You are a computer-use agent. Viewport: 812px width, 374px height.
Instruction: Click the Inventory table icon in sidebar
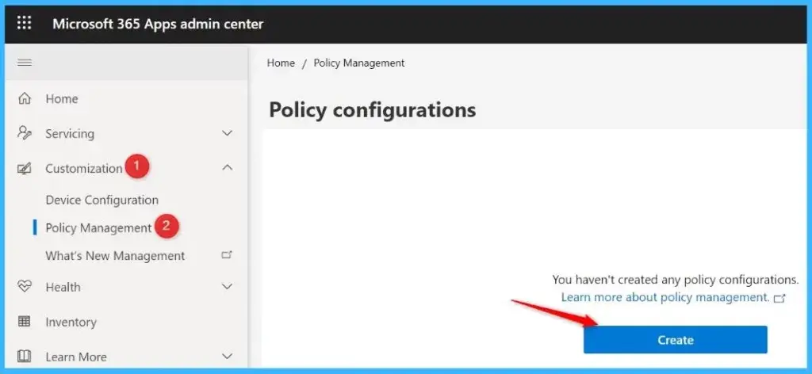[x=25, y=322]
